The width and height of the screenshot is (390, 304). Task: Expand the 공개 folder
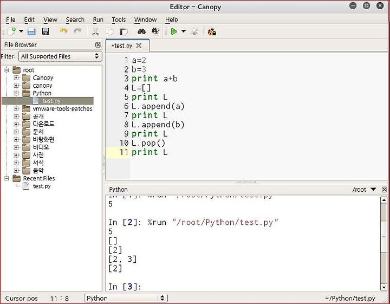pos(16,117)
